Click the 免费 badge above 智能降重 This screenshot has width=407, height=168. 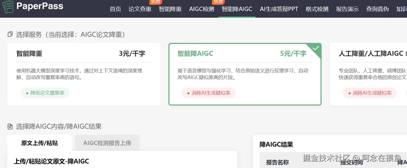click(156, 2)
